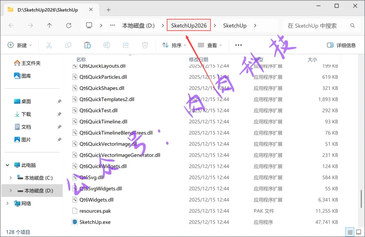Expand the 本地磁盘 (C:) node

(10, 178)
